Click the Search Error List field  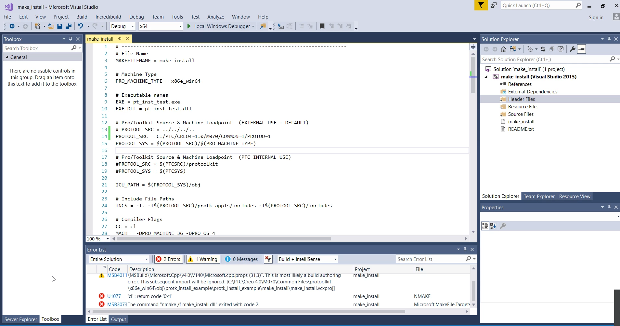point(436,259)
